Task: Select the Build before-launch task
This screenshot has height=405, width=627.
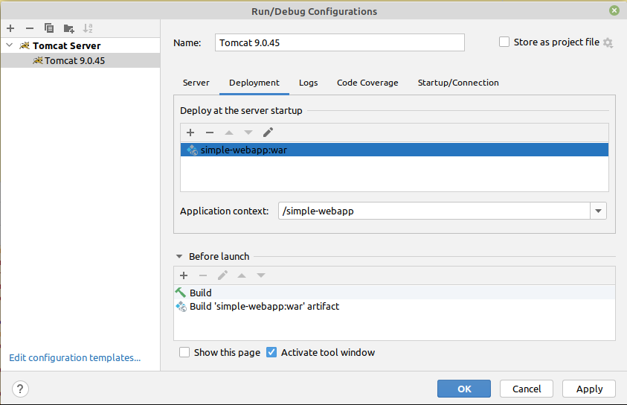Action: (x=394, y=293)
